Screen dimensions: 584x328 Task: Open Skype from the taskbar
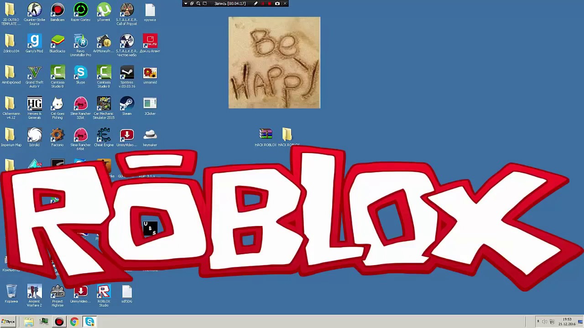click(89, 322)
